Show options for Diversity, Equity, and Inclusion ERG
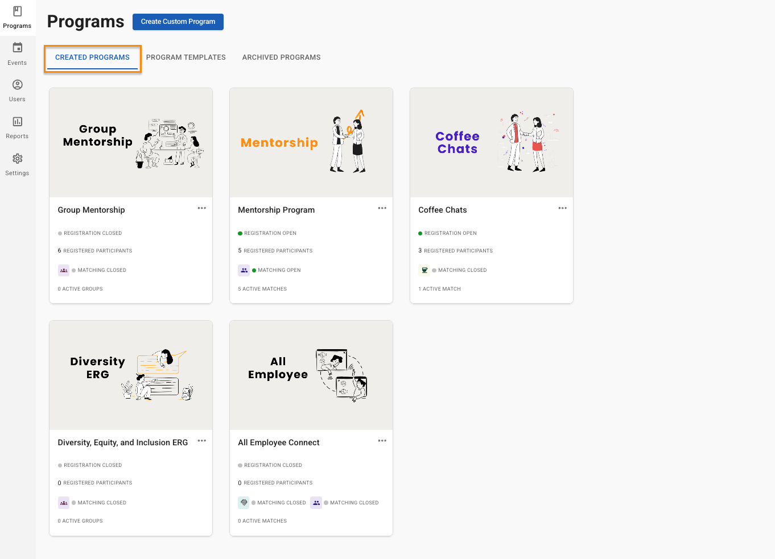The image size is (775, 559). (202, 441)
